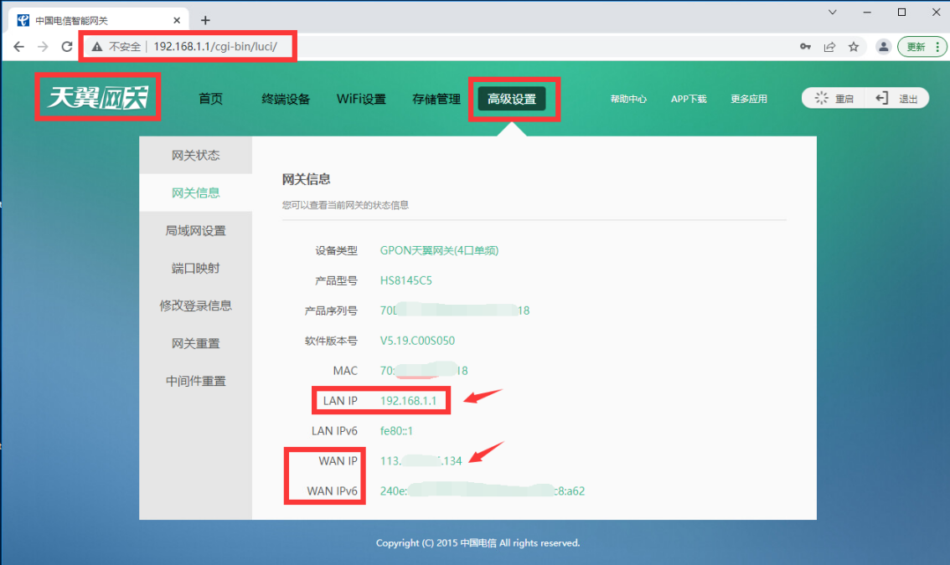Select 修改登录信息 in the sidebar
The height and width of the screenshot is (565, 950).
coord(196,306)
